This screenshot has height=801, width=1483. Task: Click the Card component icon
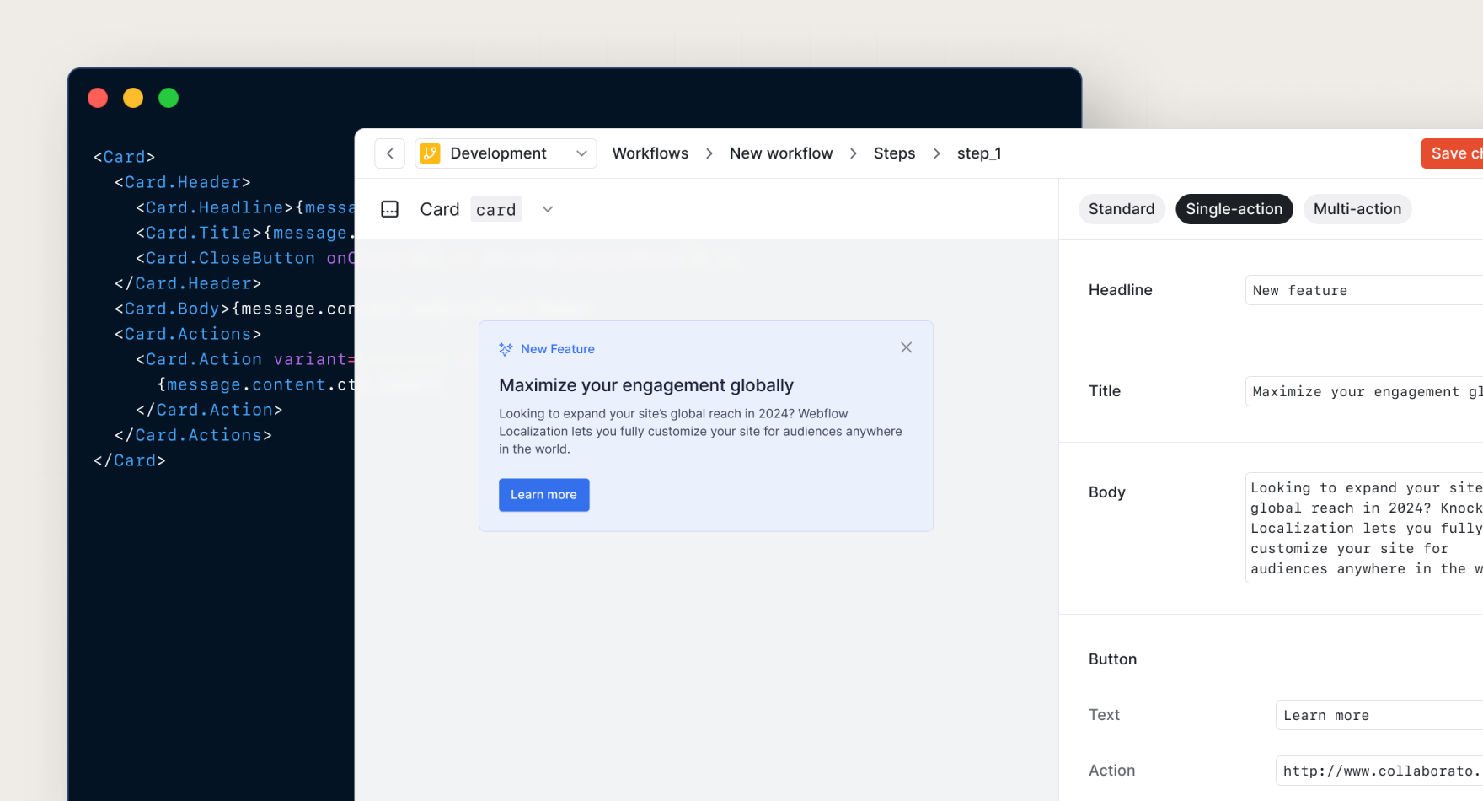point(389,208)
